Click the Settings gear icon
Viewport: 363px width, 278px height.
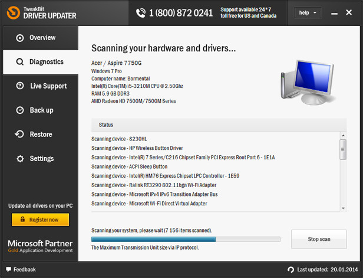(20, 159)
